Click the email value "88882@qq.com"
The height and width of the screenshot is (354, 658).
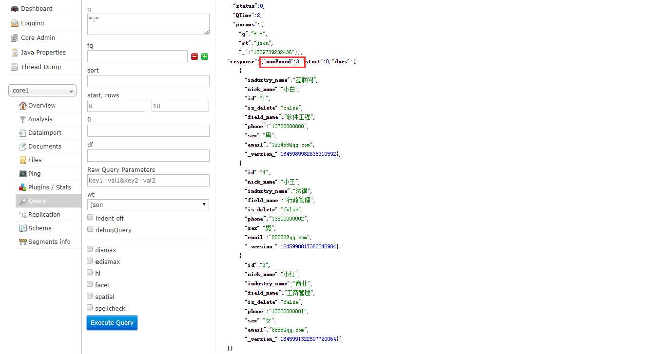click(x=290, y=238)
